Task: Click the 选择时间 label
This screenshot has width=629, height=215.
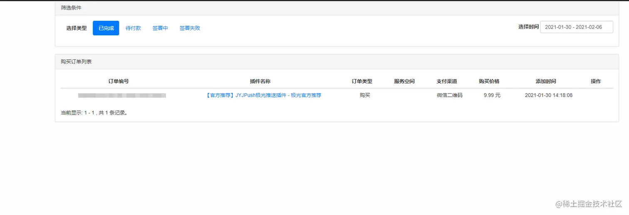Action: (529, 27)
